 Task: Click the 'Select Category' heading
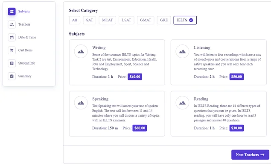[x=84, y=11]
